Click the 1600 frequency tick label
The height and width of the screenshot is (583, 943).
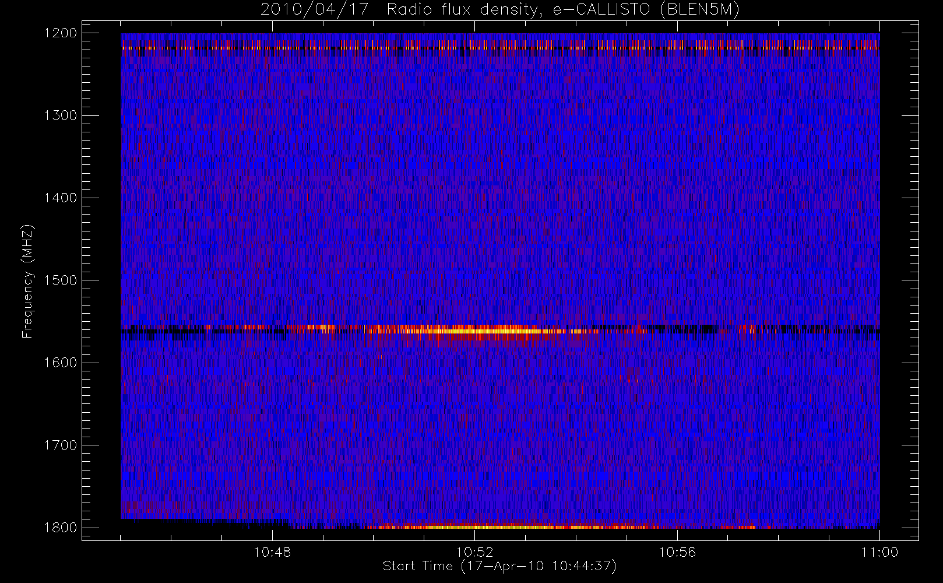pyautogui.click(x=61, y=363)
